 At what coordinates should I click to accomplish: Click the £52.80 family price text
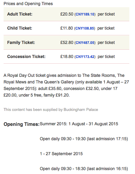pyautogui.click(x=67, y=42)
